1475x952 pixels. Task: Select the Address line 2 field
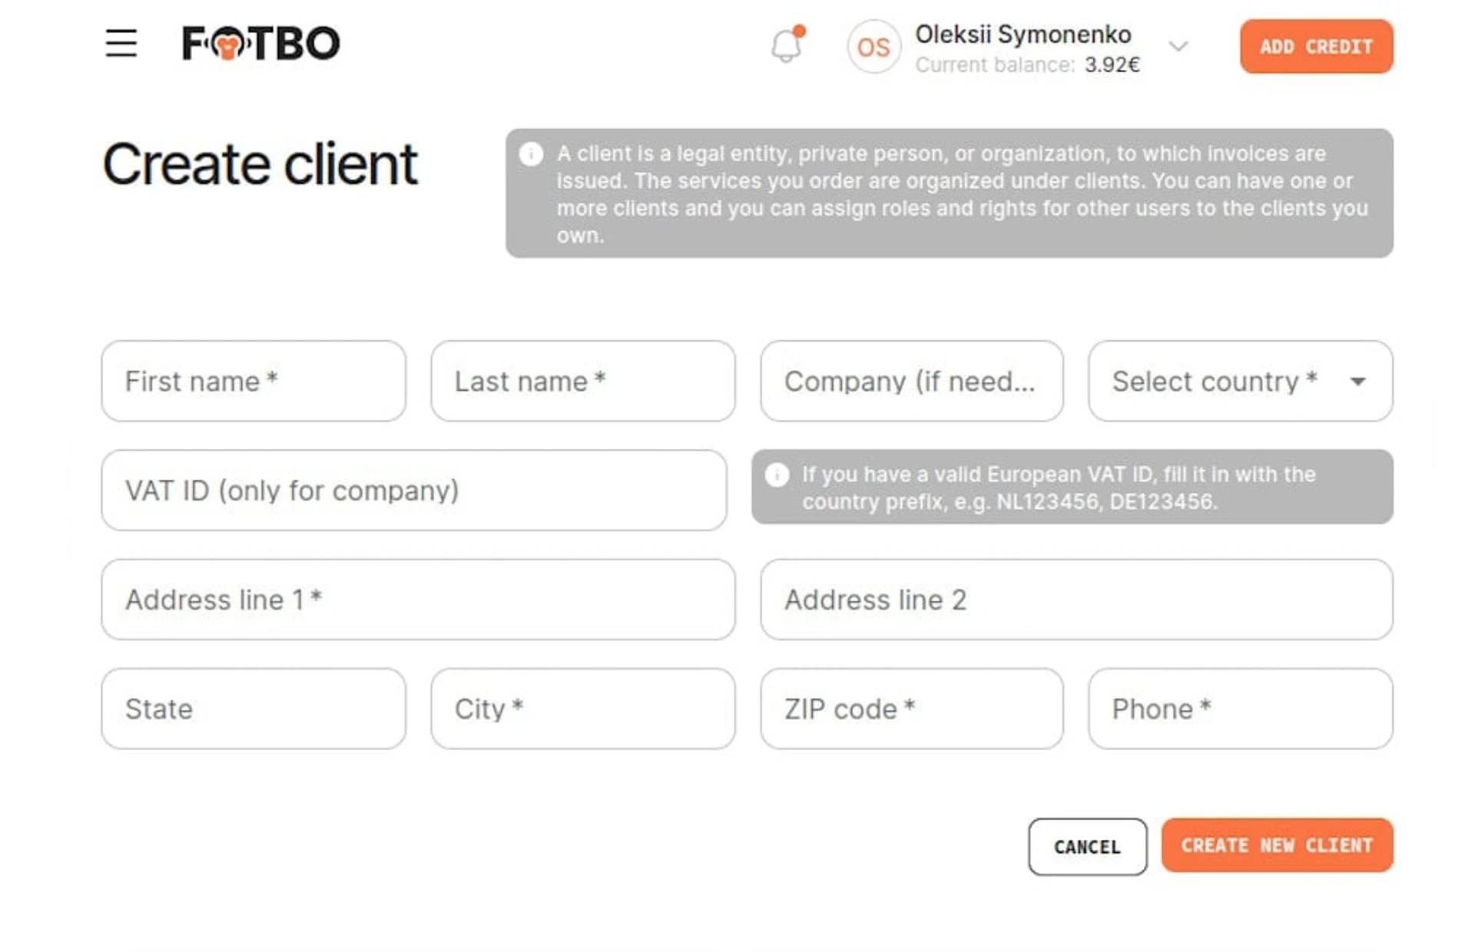point(1076,599)
